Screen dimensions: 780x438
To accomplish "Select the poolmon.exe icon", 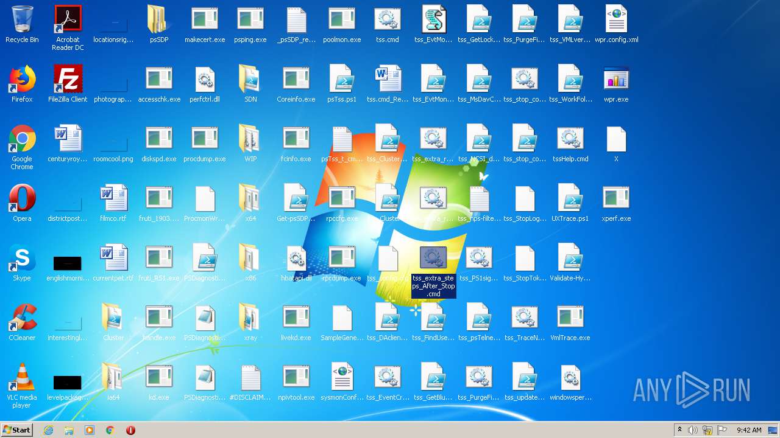I will click(x=342, y=24).
